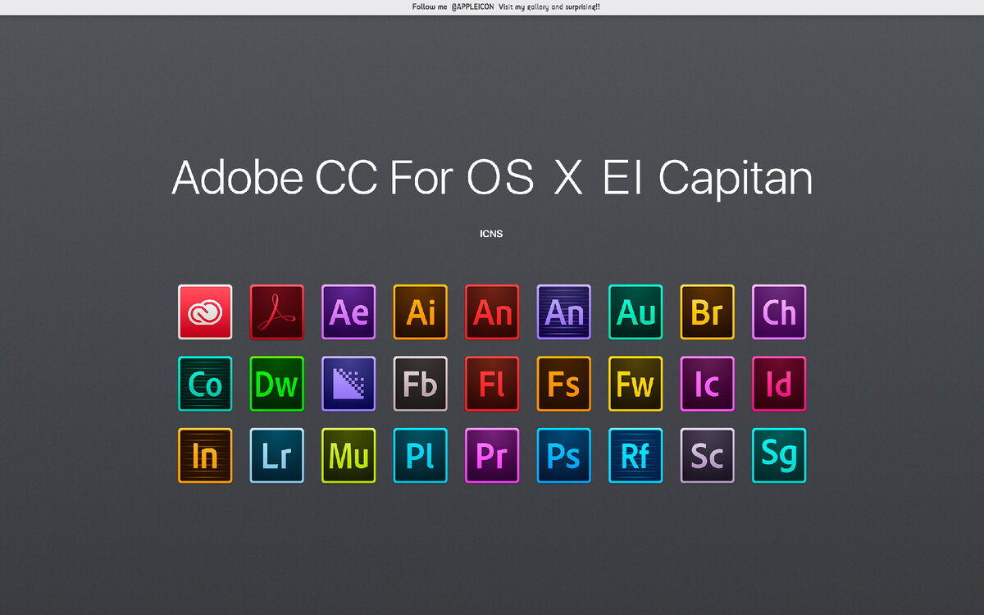Click the blue Rf icon
Image resolution: width=984 pixels, height=615 pixels.
635,455
